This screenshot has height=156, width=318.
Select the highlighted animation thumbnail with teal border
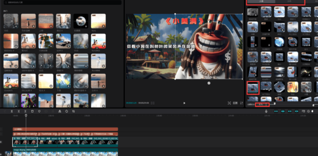click(x=253, y=88)
